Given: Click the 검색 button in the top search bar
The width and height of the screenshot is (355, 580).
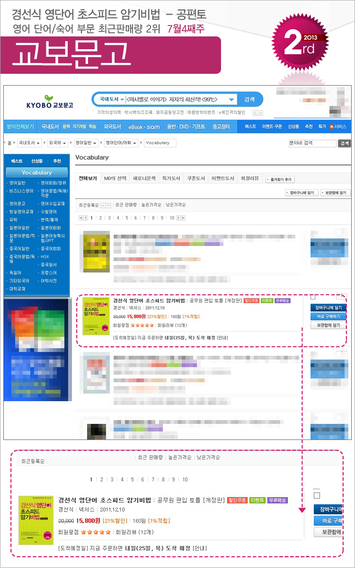Looking at the screenshot, I should 249,99.
